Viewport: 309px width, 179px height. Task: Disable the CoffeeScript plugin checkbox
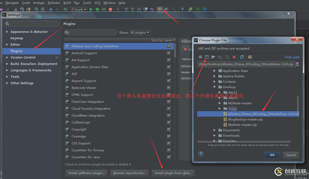169,123
